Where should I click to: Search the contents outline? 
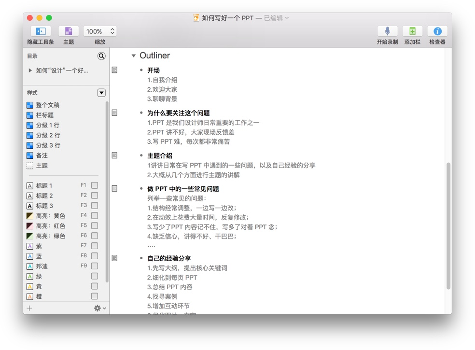(101, 56)
